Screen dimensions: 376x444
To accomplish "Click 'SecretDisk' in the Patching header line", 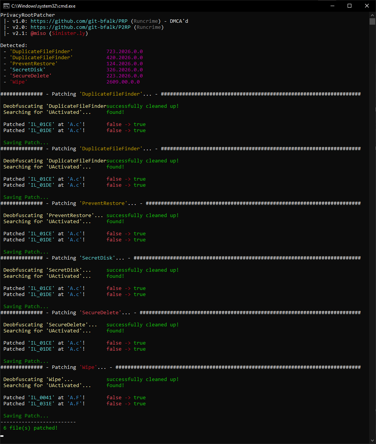I will (x=97, y=258).
